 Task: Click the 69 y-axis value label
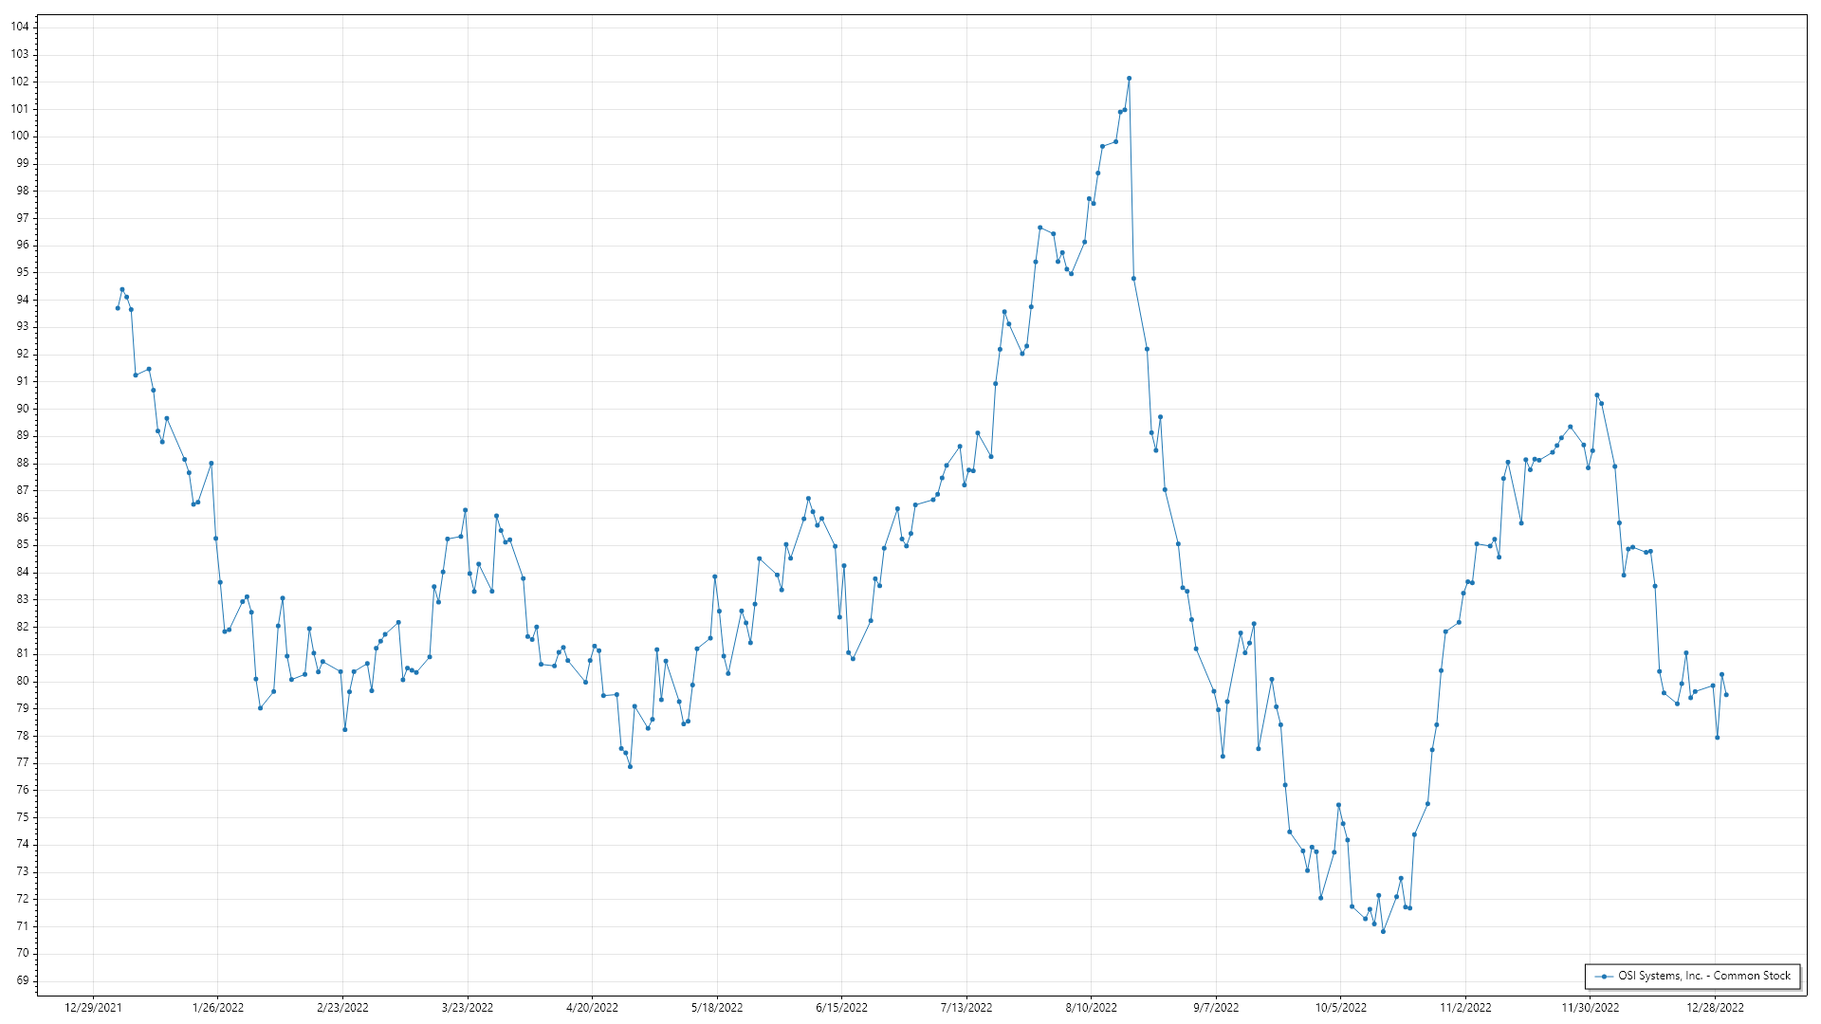pyautogui.click(x=23, y=980)
